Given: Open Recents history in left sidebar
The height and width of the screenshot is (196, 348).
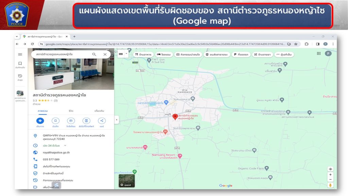Looking at the screenshot, I should [20, 76].
